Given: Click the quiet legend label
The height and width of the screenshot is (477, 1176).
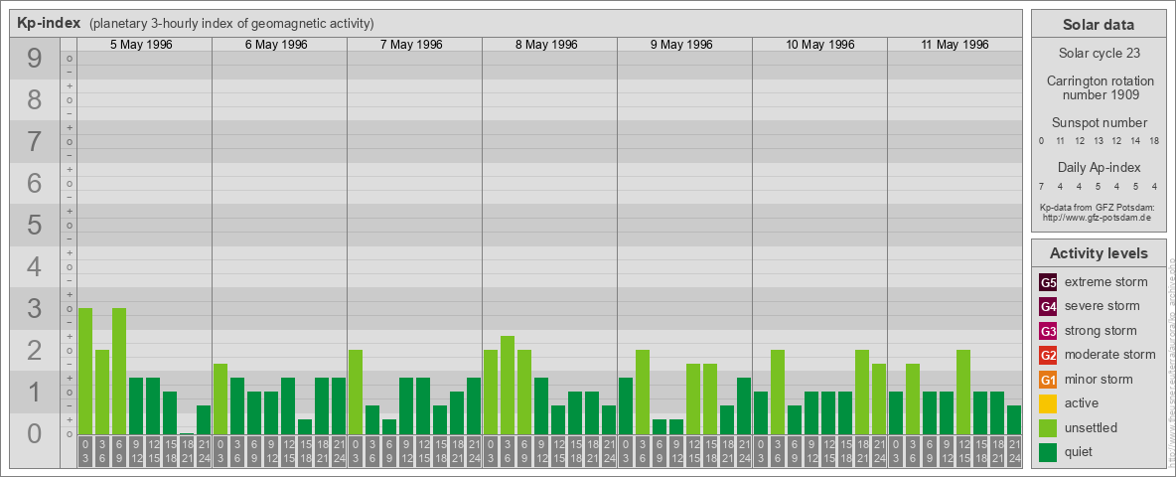Looking at the screenshot, I should (1079, 451).
